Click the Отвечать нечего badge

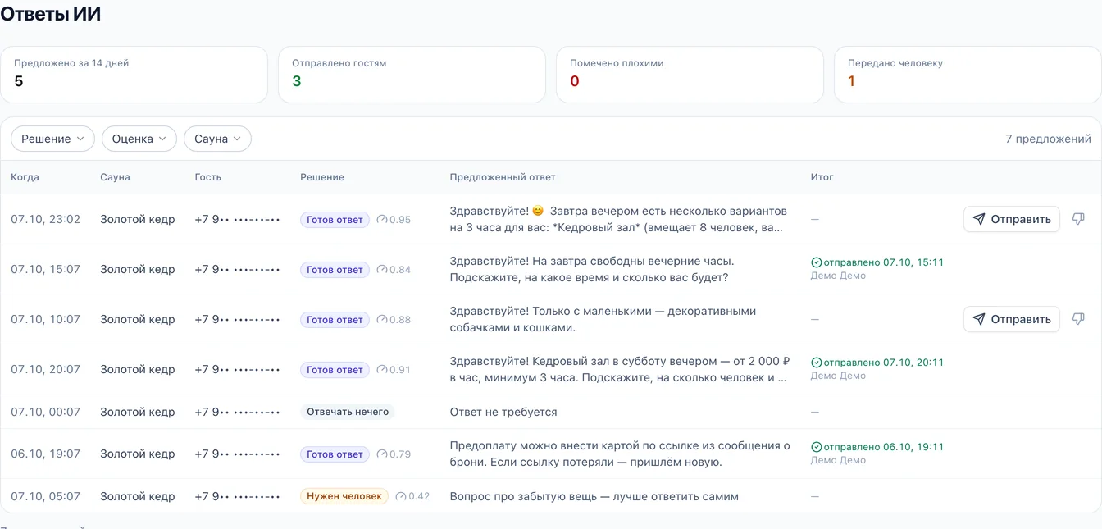tap(348, 412)
